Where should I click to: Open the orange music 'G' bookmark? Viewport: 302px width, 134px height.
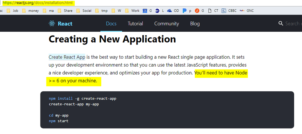(x=197, y=11)
